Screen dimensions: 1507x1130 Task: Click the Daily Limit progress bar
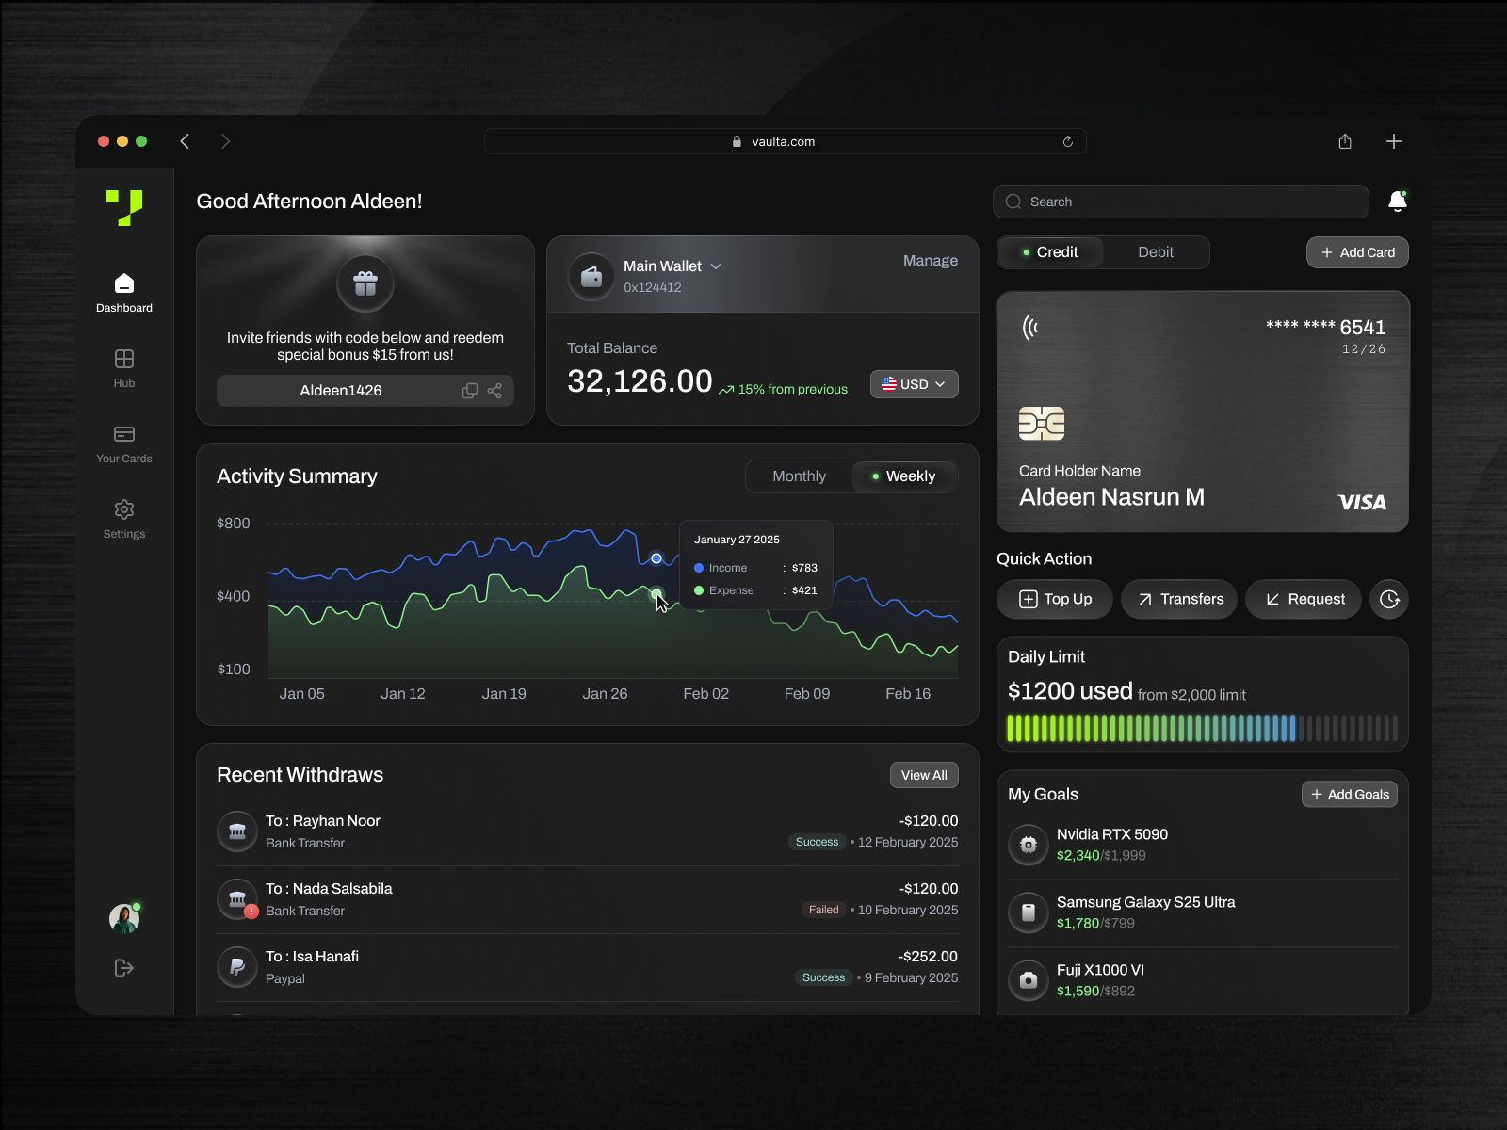click(x=1202, y=728)
